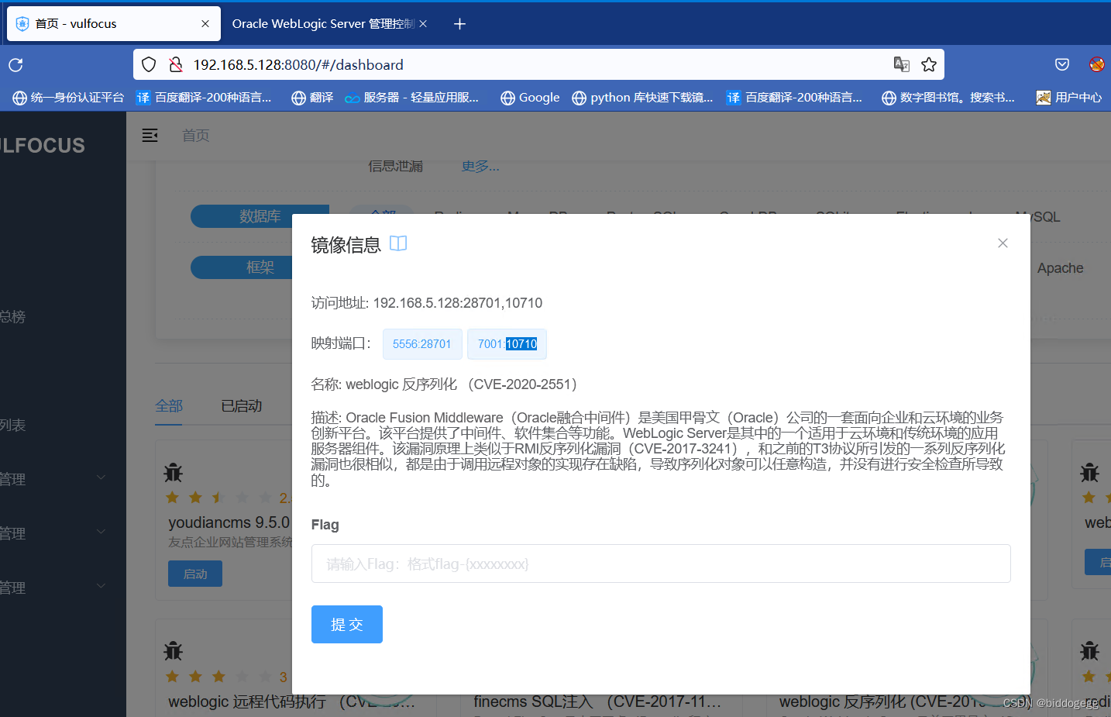
Task: Click the bug icon on youdiancms card
Action: (x=174, y=472)
